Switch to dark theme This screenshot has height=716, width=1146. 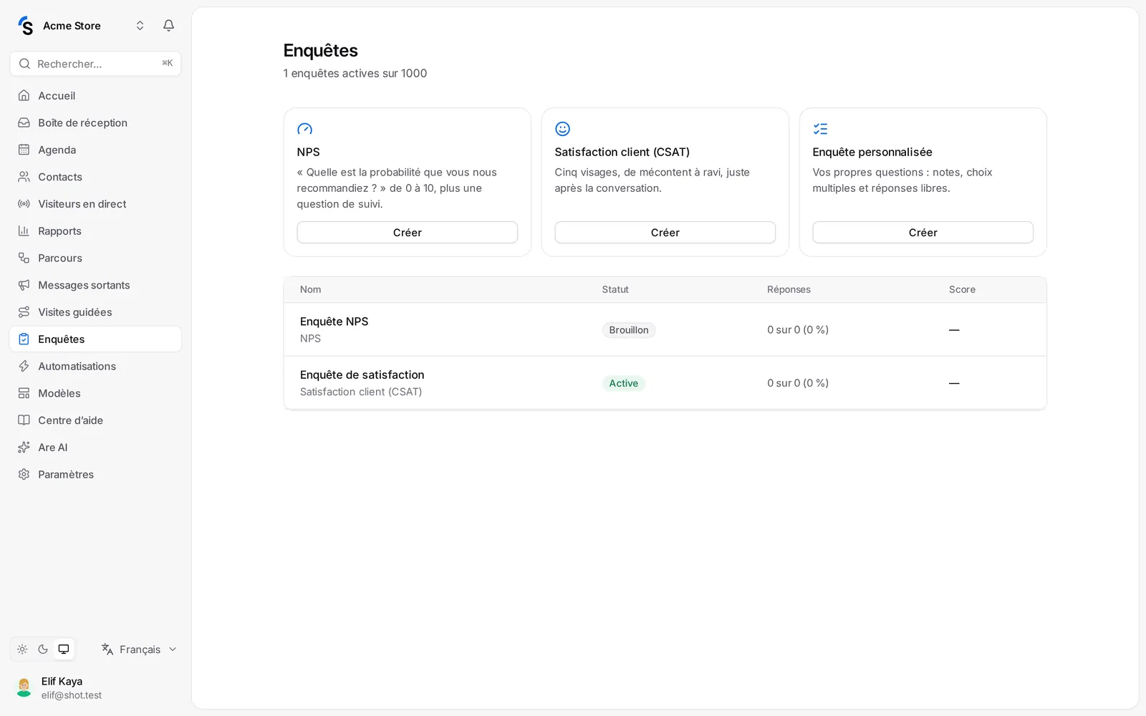(43, 649)
